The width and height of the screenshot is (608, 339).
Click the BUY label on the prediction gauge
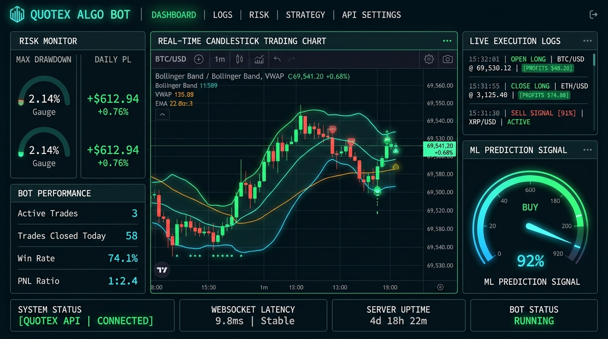pos(530,207)
